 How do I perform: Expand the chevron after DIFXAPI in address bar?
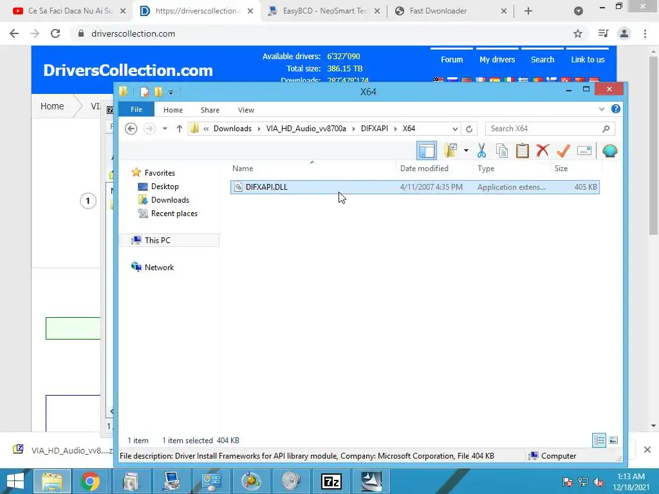pyautogui.click(x=396, y=129)
